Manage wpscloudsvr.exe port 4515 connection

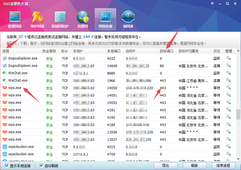tap(229, 146)
